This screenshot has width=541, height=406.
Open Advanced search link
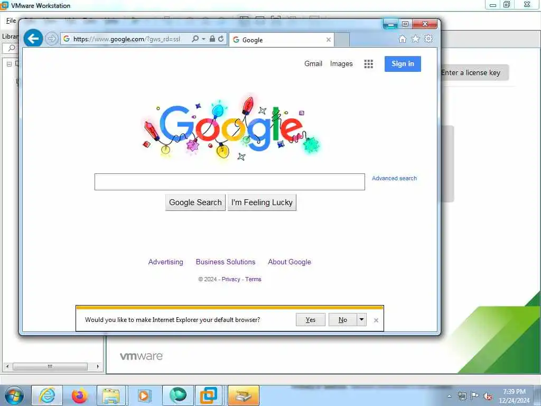coord(394,178)
